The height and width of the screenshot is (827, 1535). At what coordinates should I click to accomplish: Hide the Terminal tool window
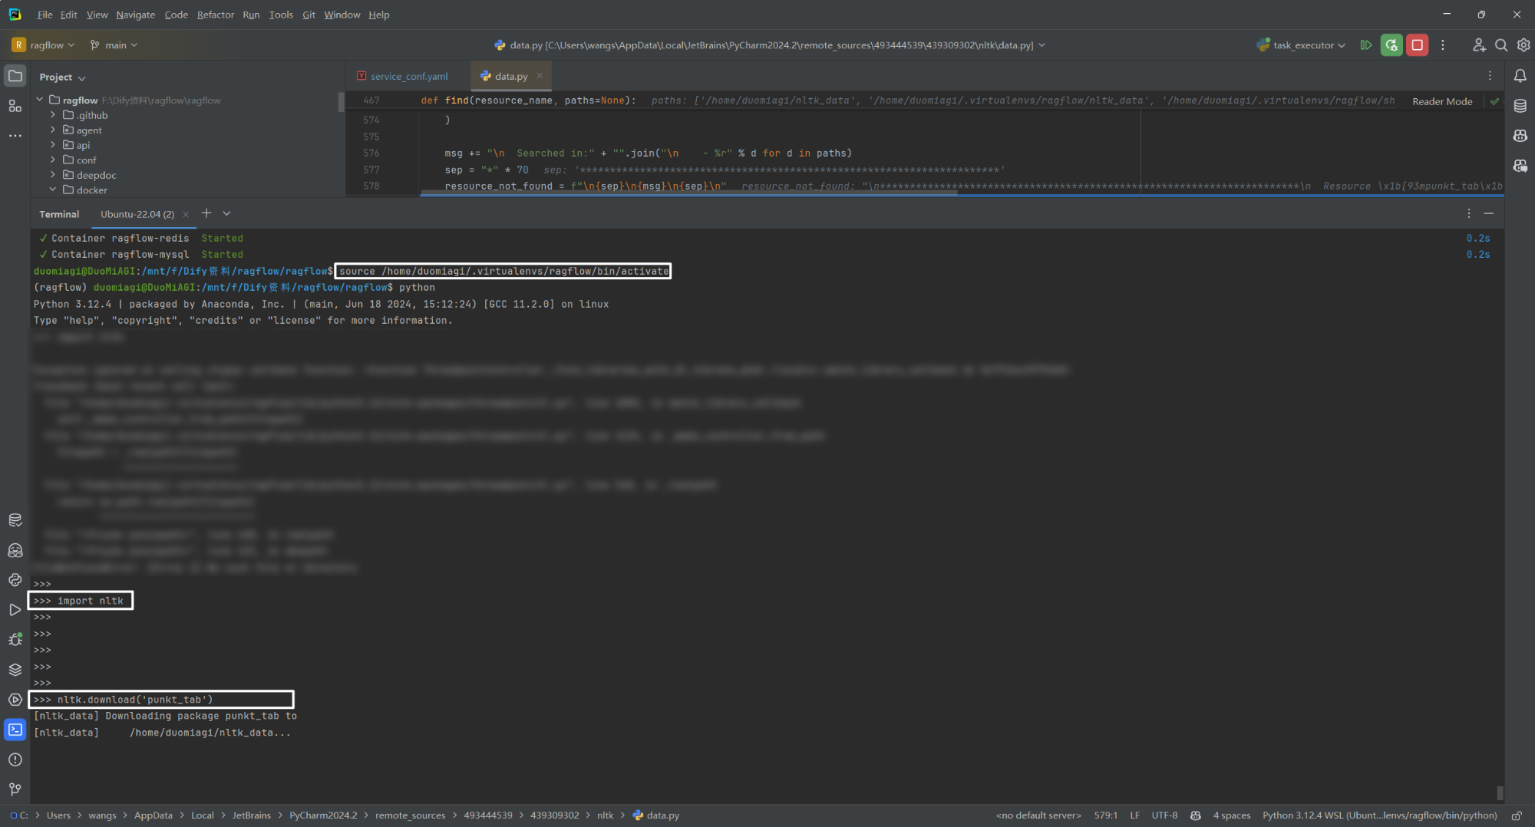[x=1489, y=214]
